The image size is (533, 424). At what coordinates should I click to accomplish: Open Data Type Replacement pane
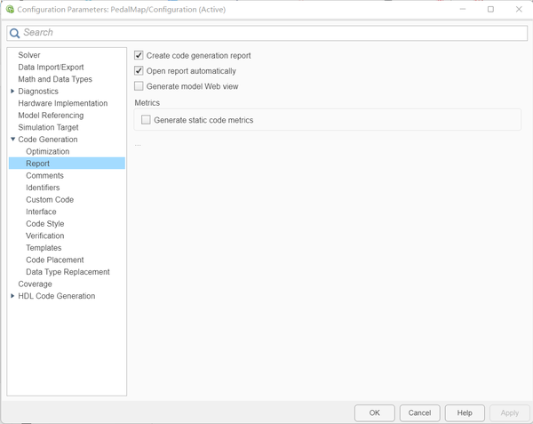pos(68,272)
